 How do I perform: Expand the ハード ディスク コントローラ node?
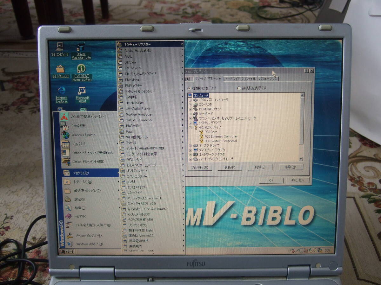tap(190, 159)
